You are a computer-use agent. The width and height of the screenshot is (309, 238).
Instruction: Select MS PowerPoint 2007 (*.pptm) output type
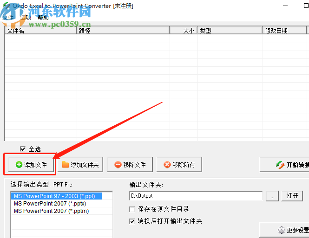click(56, 211)
